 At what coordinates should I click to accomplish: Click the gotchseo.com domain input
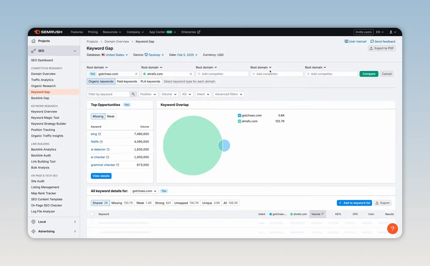(x=113, y=74)
